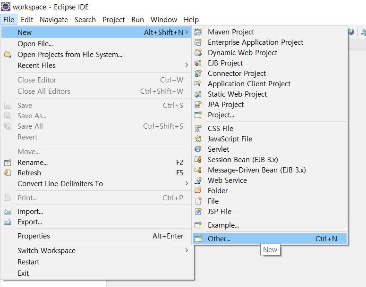Click the Enterprise Application Project icon
The width and height of the screenshot is (366, 287).
[198, 42]
